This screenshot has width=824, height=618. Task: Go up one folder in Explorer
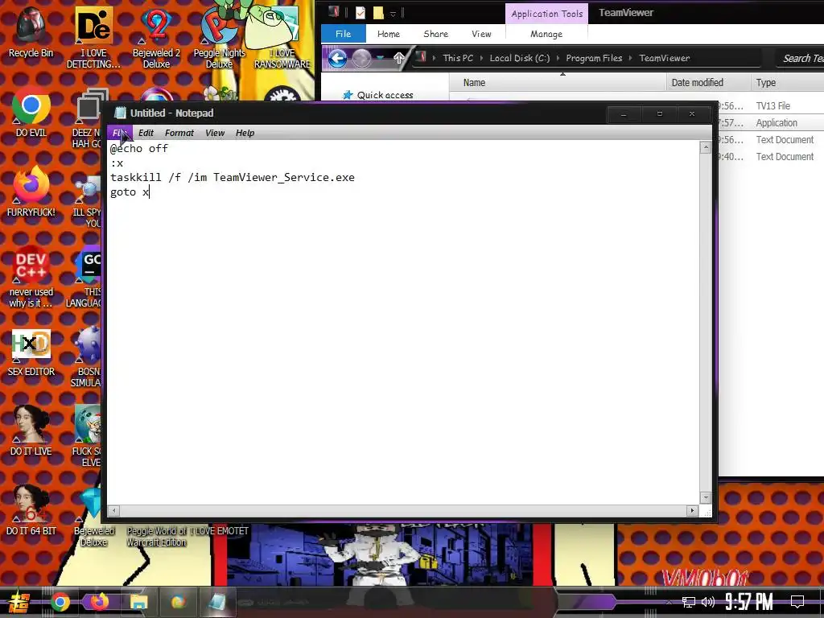pyautogui.click(x=399, y=58)
